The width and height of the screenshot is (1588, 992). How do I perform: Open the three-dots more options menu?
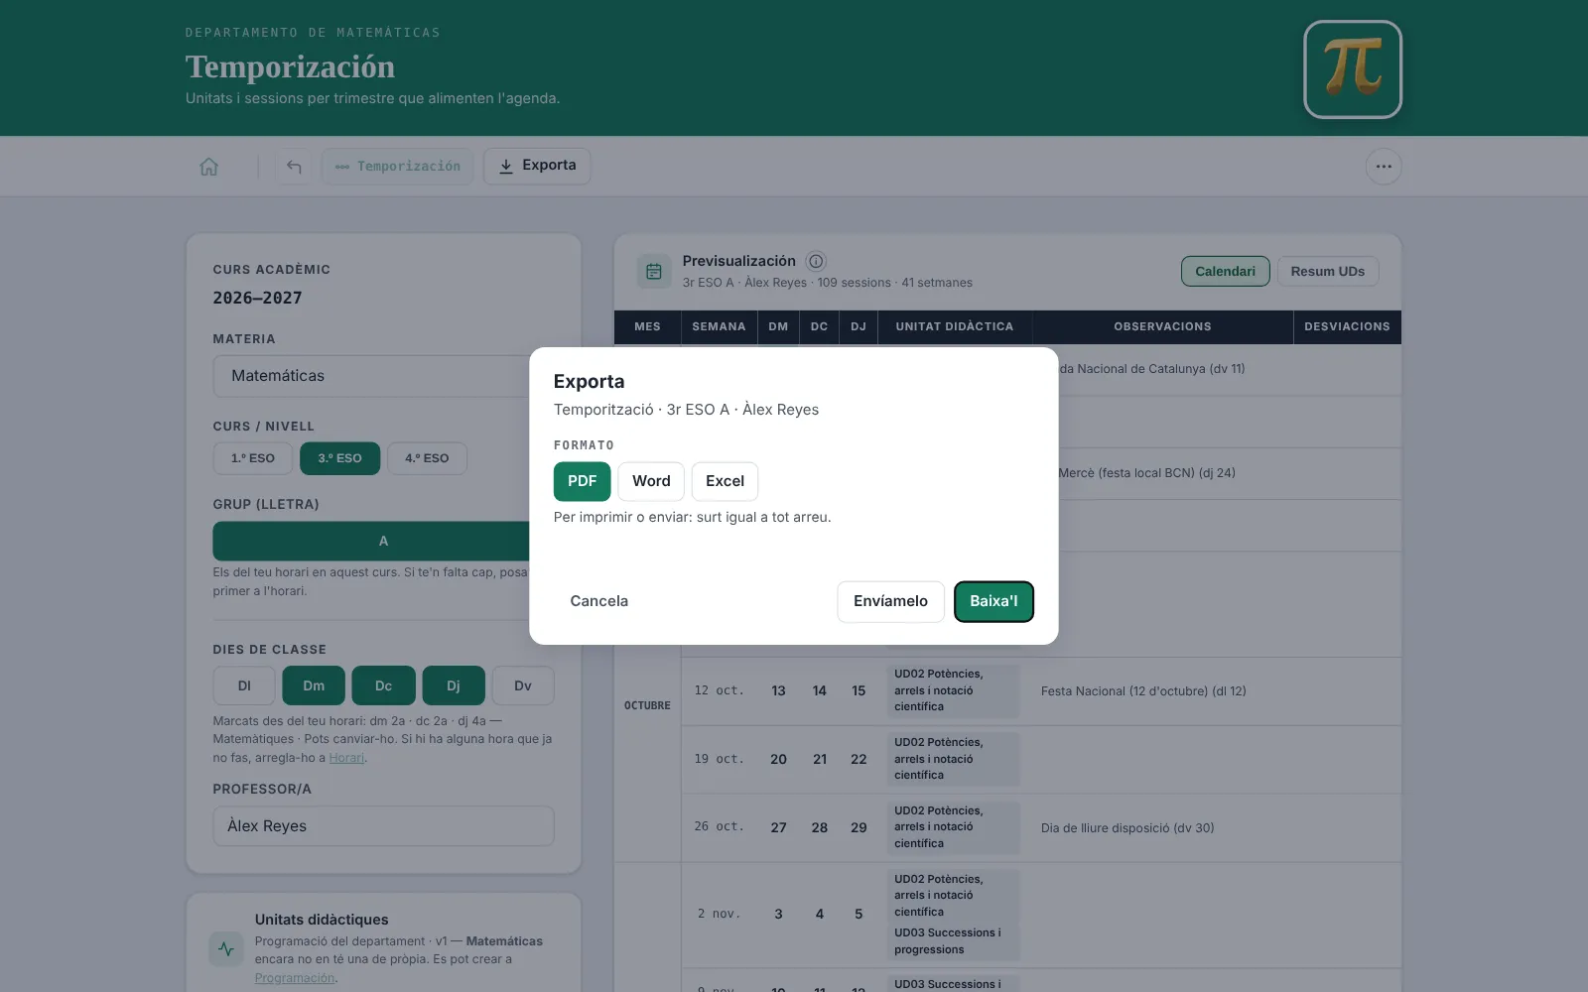click(1384, 167)
